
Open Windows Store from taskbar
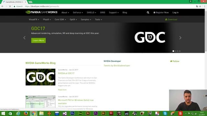pyautogui.click(x=10, y=113)
